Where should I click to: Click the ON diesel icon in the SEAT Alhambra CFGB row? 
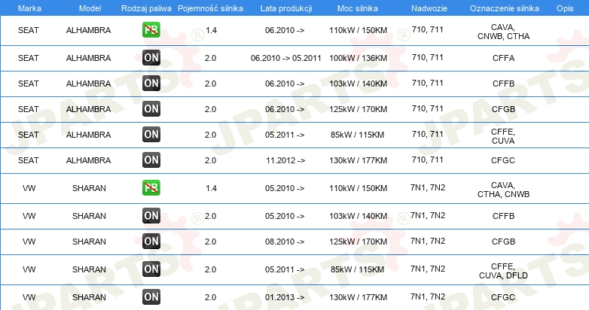151,109
